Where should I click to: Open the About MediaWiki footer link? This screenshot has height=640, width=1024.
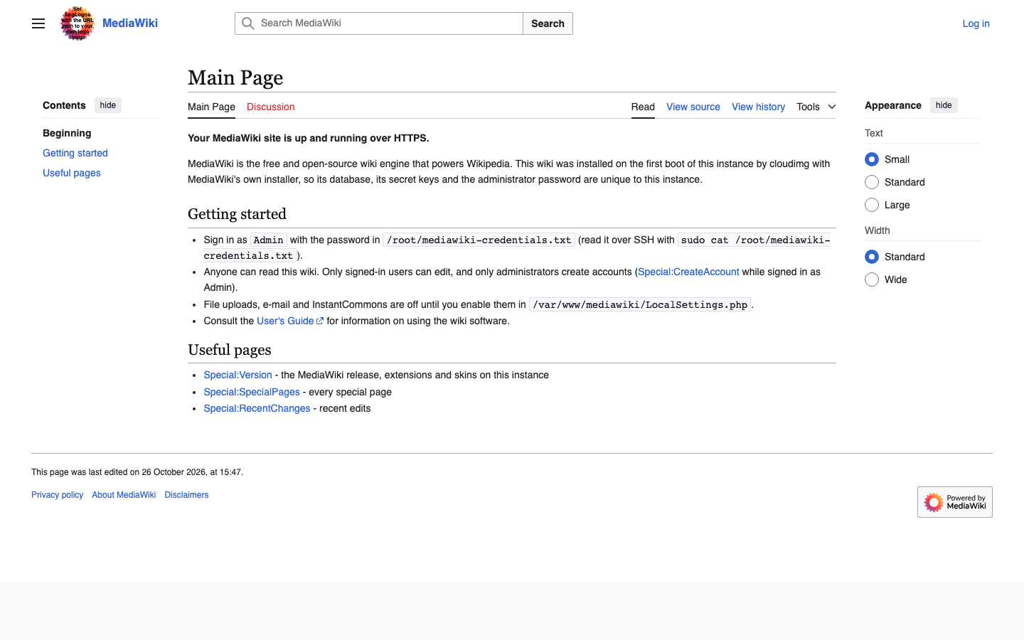124,495
